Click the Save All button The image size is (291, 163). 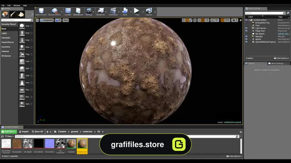coord(37,132)
